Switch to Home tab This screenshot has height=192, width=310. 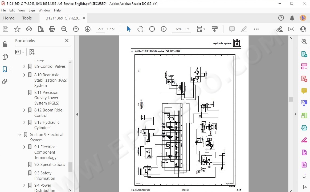(x=9, y=18)
